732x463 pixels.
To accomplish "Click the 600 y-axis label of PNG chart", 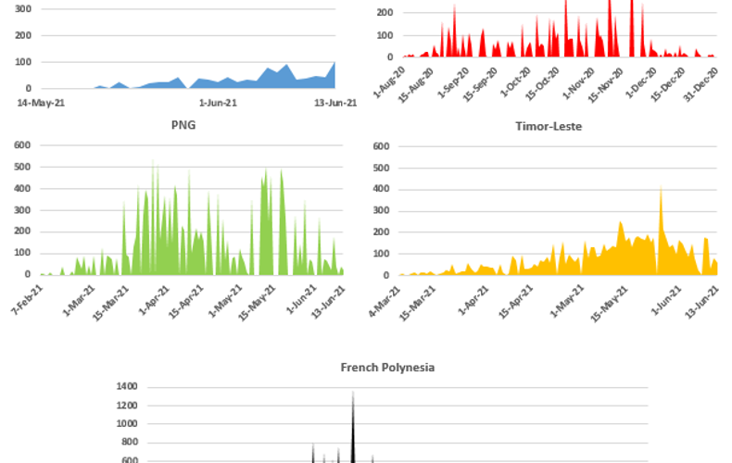I will (x=22, y=145).
